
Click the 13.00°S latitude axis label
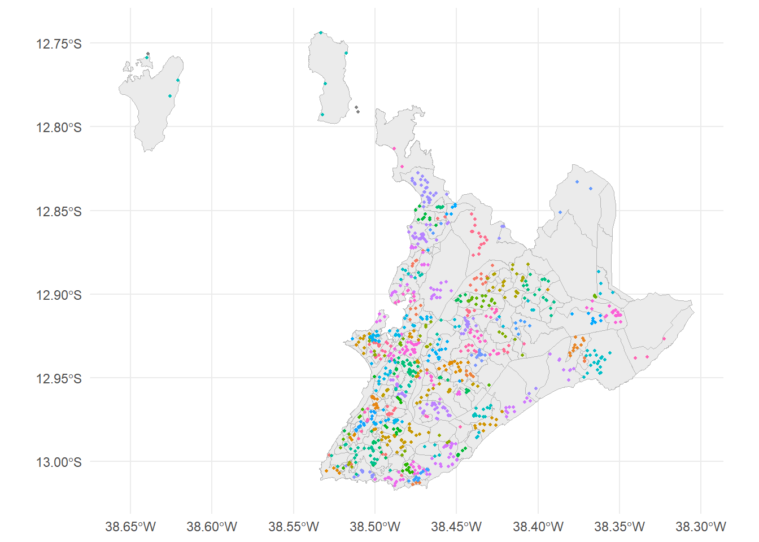point(59,462)
